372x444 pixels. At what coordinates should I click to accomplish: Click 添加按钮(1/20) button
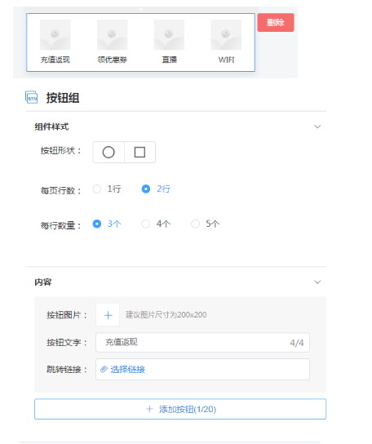point(180,409)
